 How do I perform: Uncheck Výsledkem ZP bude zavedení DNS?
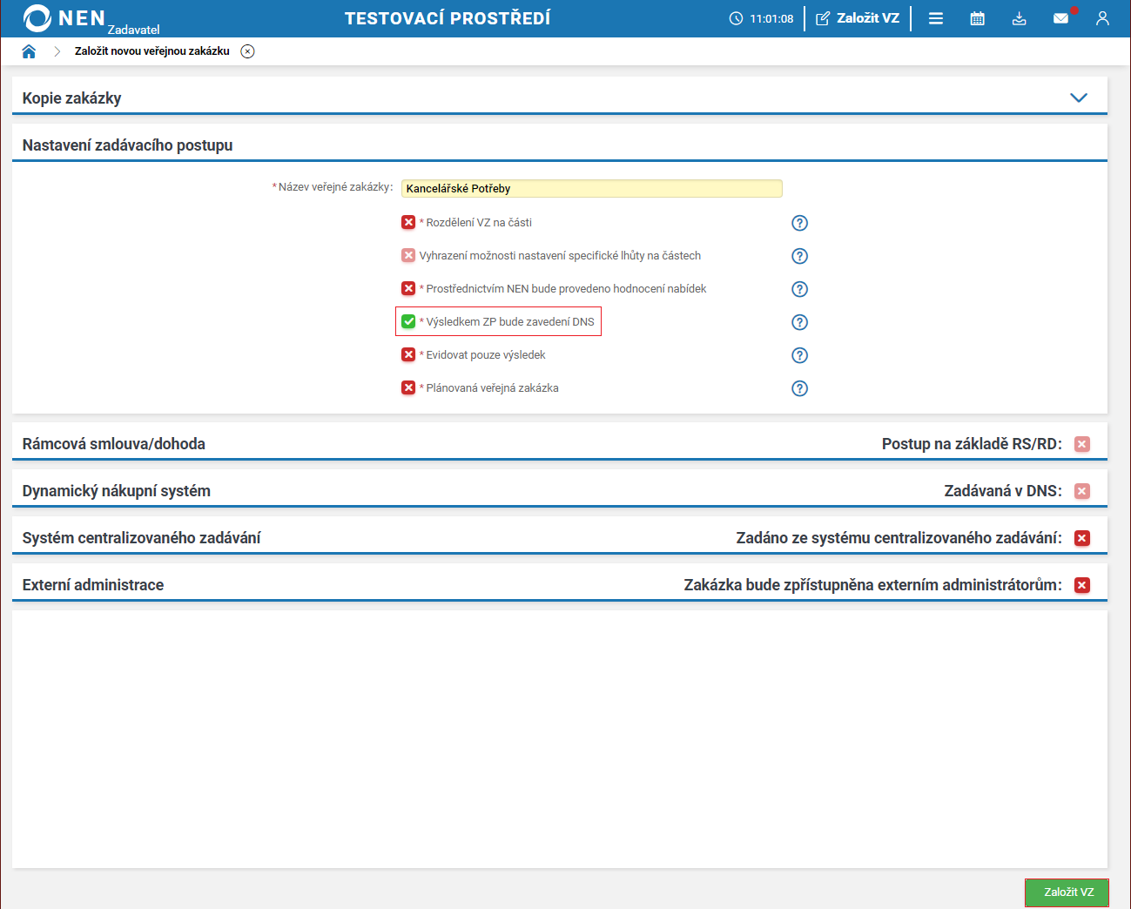tap(408, 322)
